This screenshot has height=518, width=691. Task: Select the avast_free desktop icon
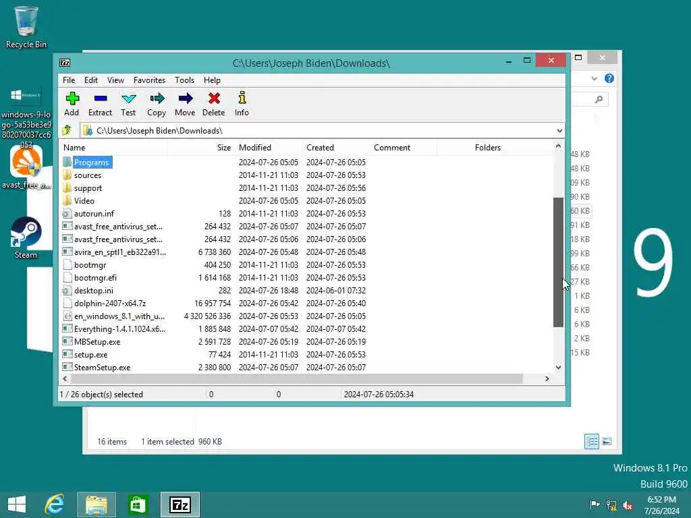26,167
